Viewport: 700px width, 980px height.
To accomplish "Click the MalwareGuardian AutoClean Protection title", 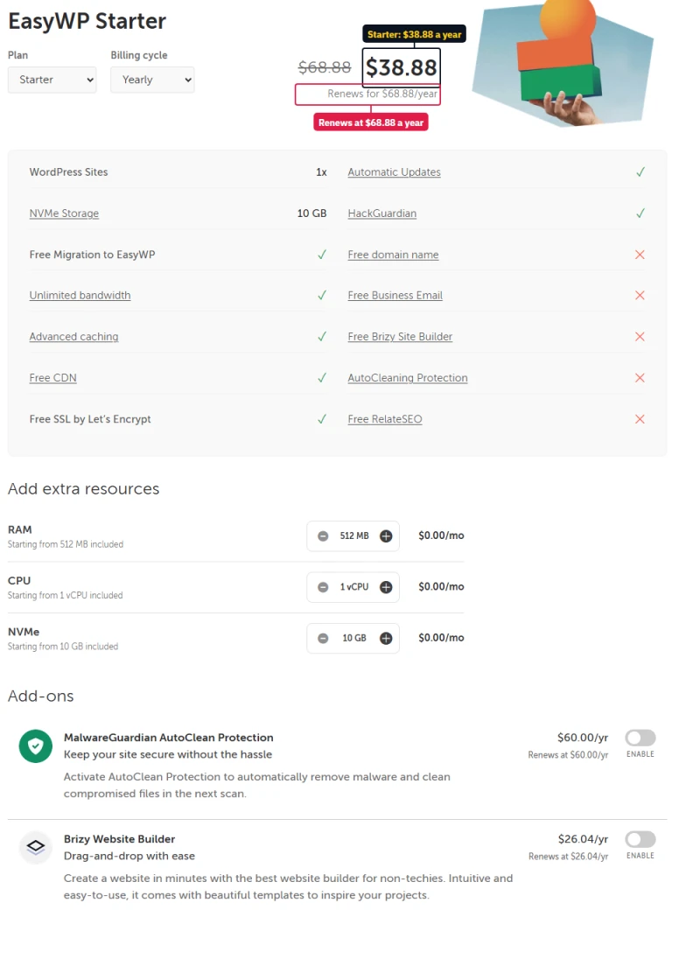I will [169, 738].
